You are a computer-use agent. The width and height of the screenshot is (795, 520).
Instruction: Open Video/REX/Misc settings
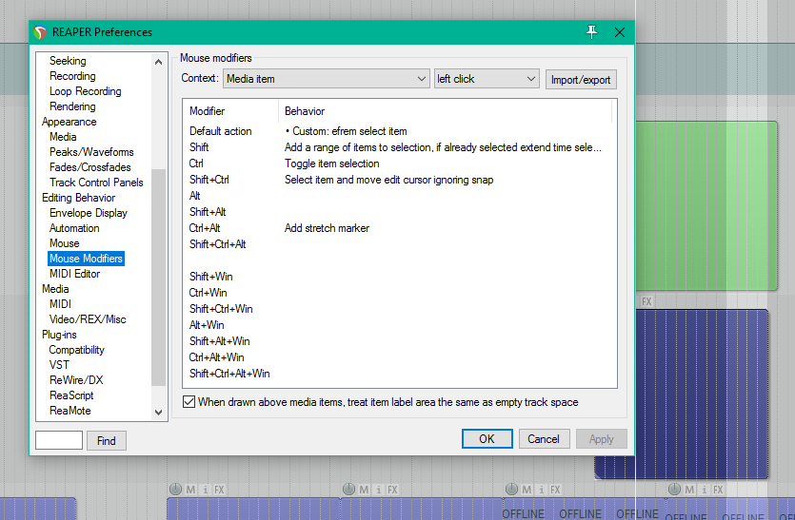click(x=88, y=319)
